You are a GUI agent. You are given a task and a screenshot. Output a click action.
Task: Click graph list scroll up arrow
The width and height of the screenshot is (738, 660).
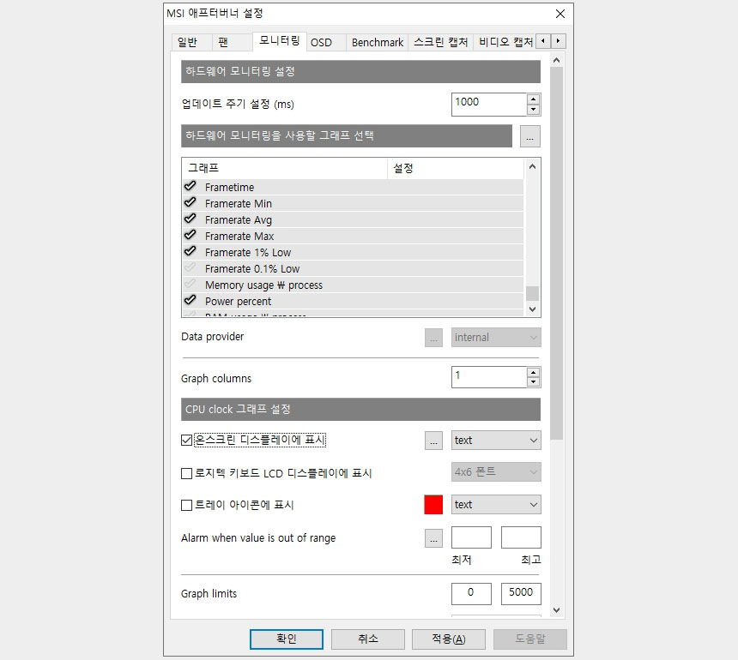click(532, 166)
